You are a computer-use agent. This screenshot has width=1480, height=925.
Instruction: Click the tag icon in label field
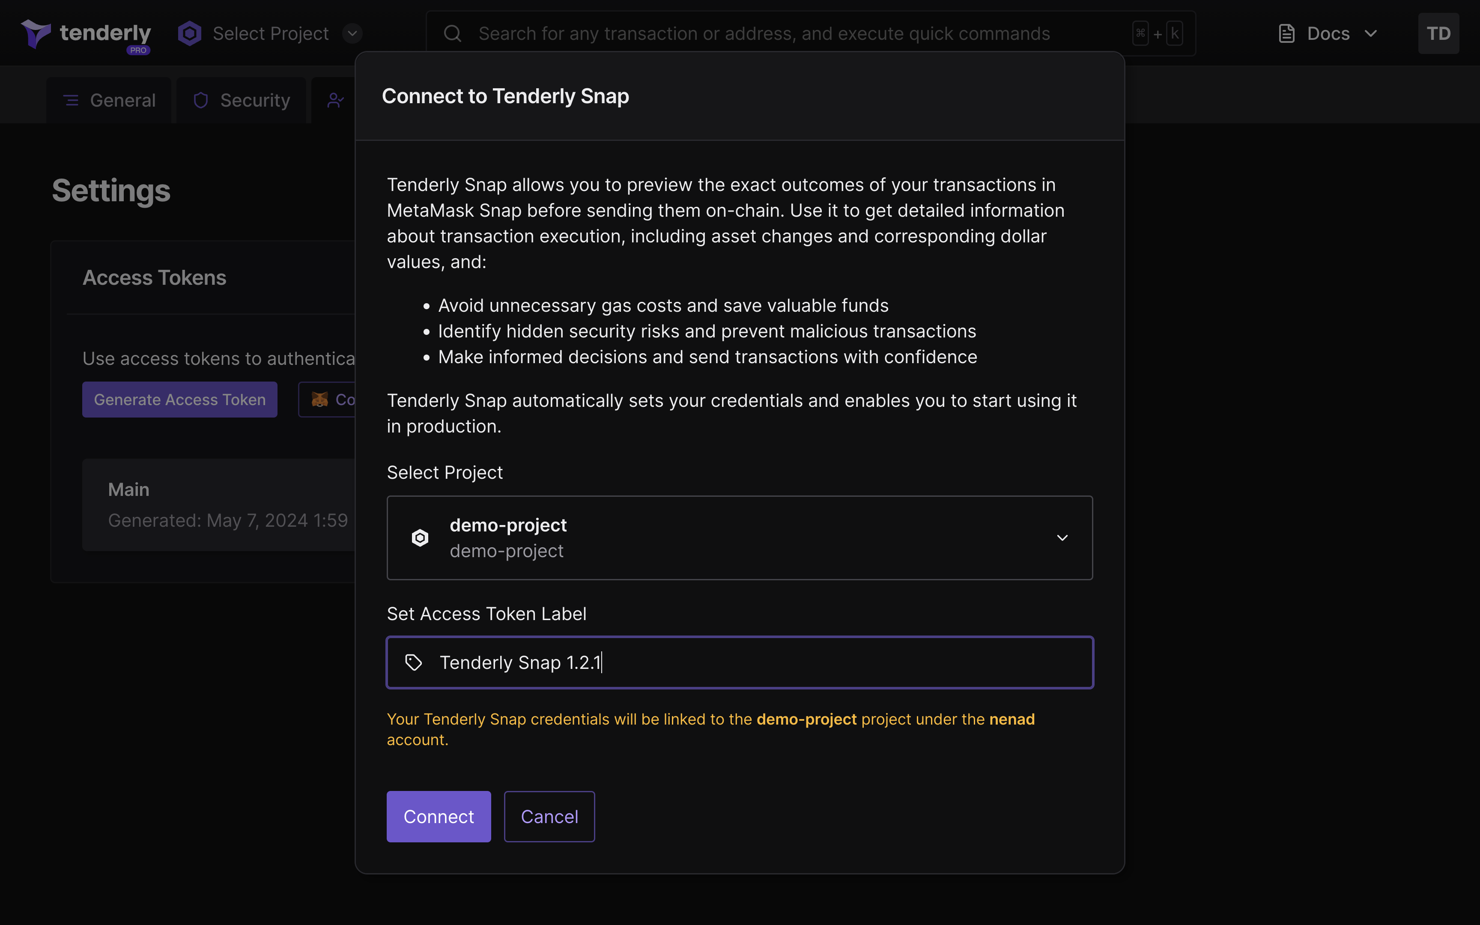pos(414,662)
